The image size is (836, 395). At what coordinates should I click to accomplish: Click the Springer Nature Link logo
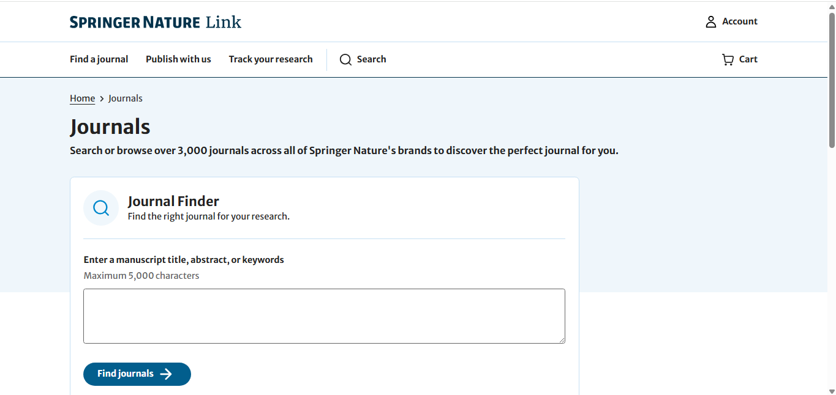tap(156, 23)
